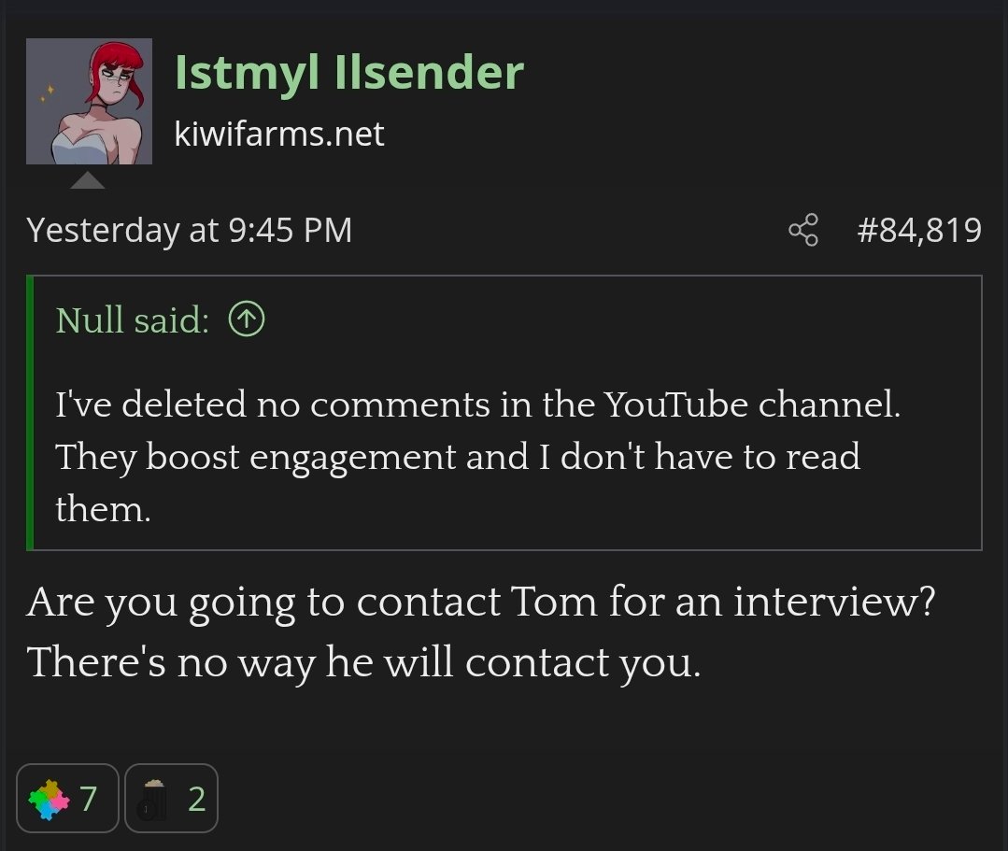Click the kiwifarms.net user title text

[x=278, y=135]
